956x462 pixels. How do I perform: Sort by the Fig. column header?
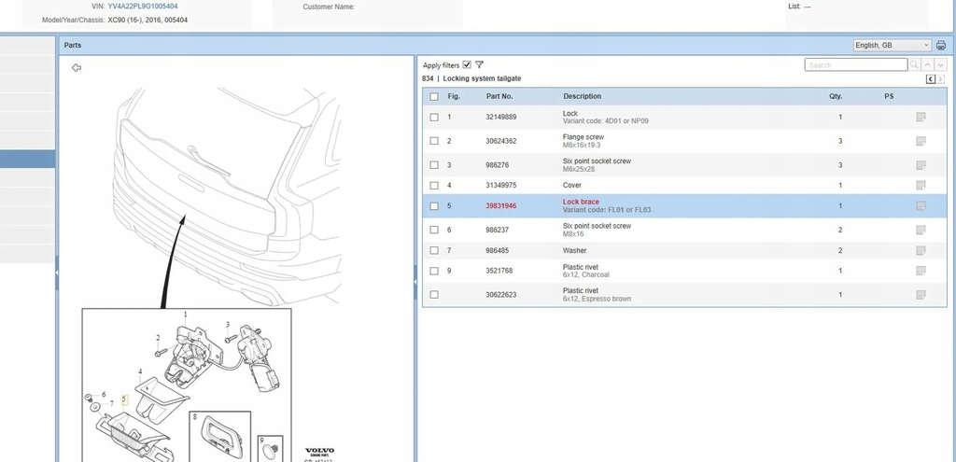[x=454, y=96]
